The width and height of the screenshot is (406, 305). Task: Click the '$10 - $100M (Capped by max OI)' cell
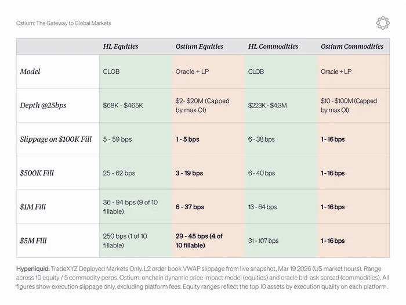click(x=349, y=105)
